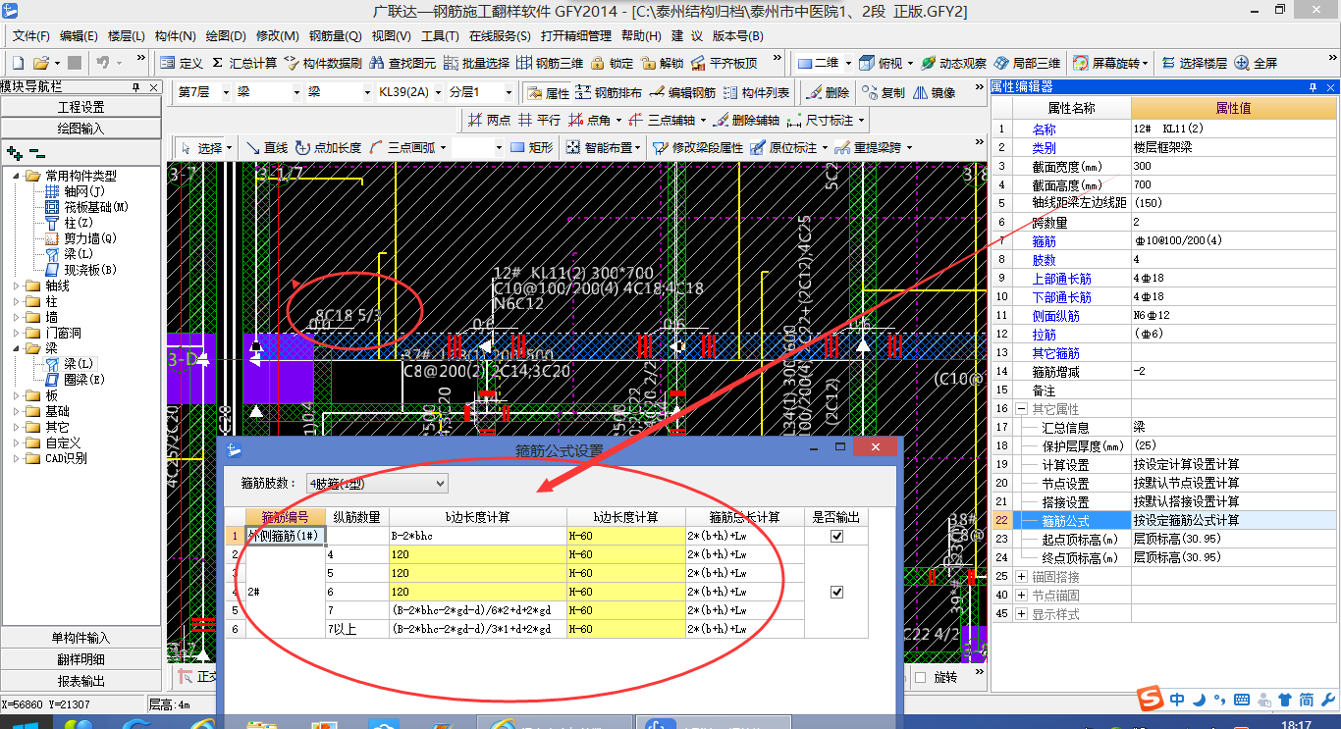The width and height of the screenshot is (1341, 729).
Task: Expand 节点锚固 property group
Action: [x=1022, y=595]
